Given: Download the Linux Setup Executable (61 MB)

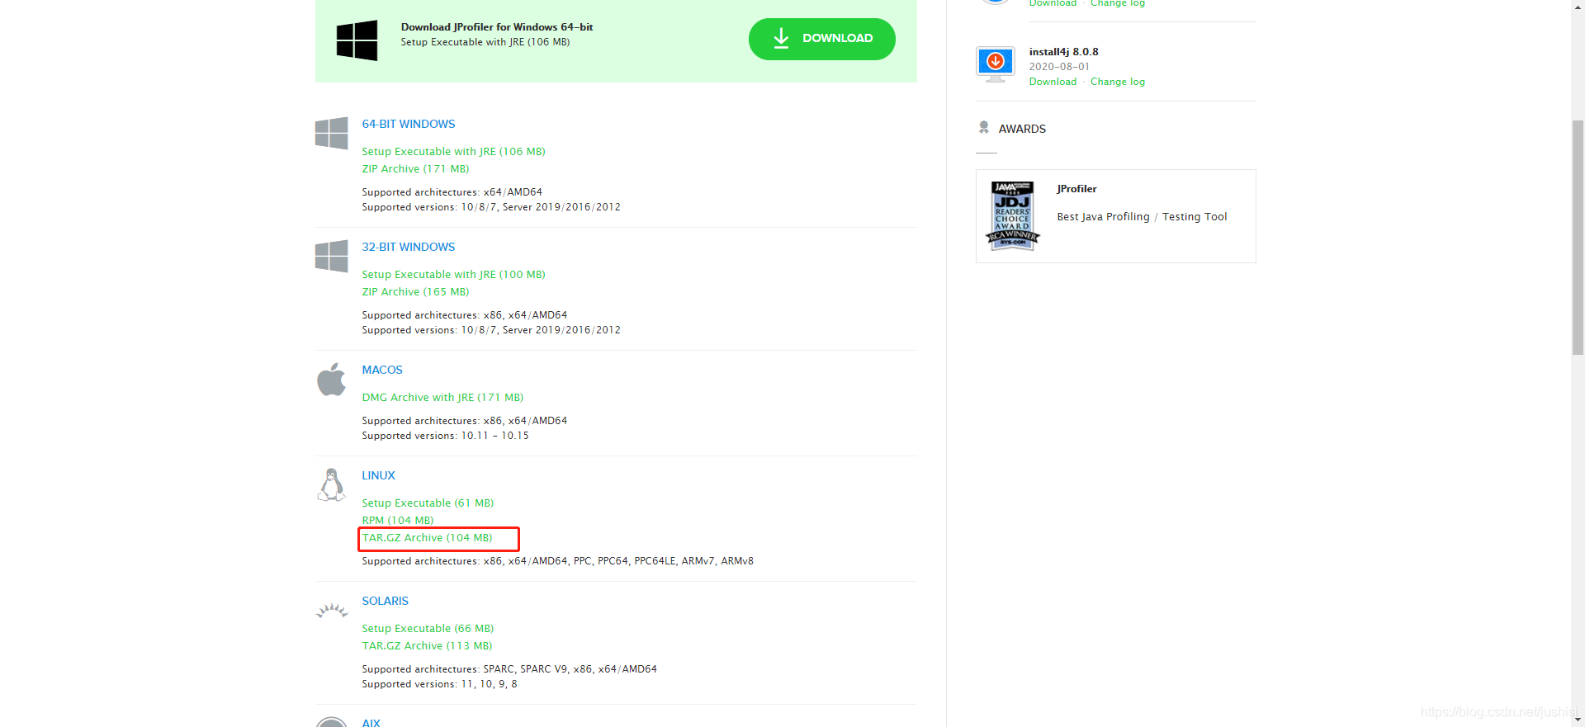Looking at the screenshot, I should pos(428,503).
